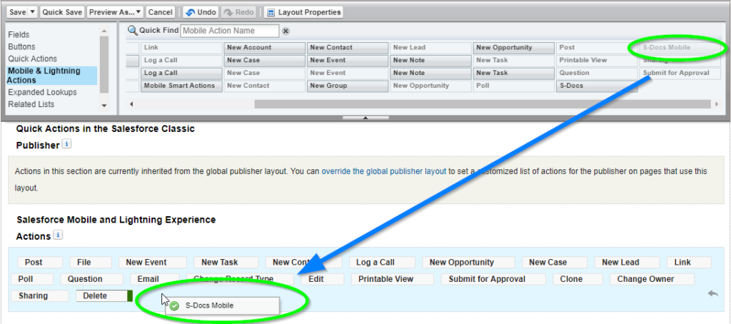Click the Save button

coord(17,12)
